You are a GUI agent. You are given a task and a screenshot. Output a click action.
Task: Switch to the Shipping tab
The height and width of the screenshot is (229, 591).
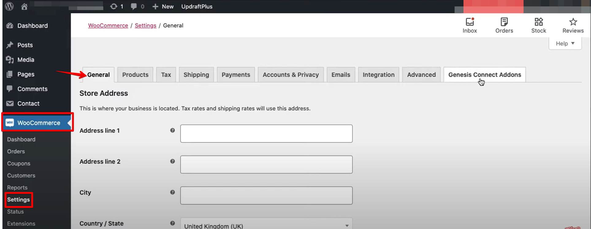tap(196, 75)
